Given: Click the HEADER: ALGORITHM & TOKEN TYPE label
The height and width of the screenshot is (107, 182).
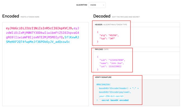Looking at the screenshot, I should pos(111,25).
